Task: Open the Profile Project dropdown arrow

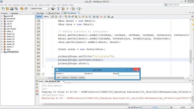Action: click(x=82, y=8)
